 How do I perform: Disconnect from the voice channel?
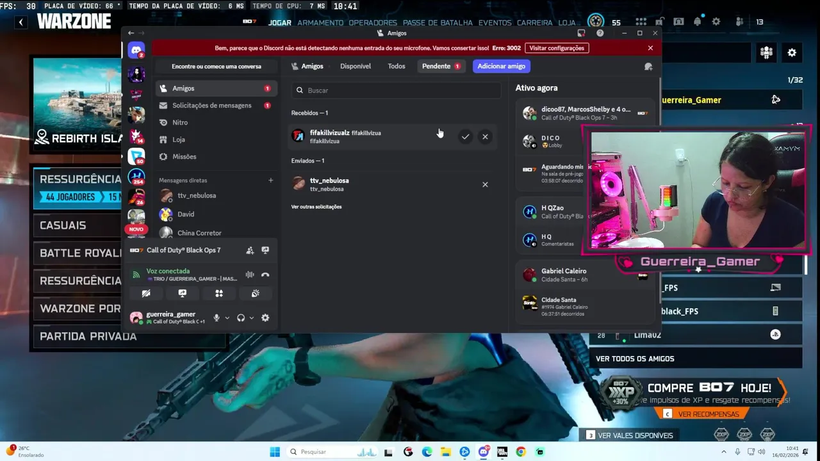265,275
